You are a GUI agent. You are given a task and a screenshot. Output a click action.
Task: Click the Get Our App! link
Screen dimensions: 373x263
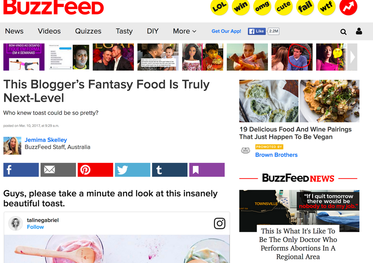point(226,31)
